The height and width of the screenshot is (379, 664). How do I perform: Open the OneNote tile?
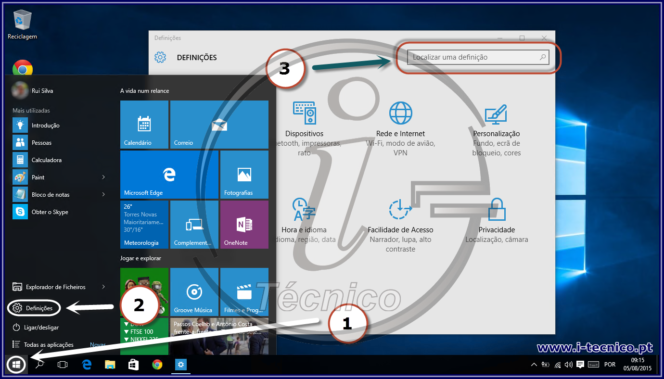point(244,224)
